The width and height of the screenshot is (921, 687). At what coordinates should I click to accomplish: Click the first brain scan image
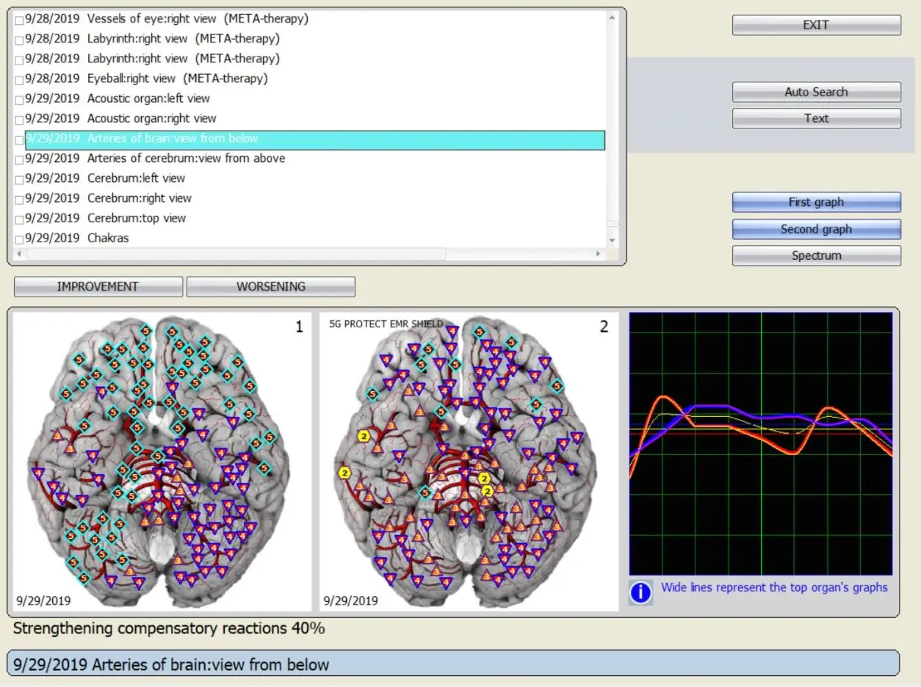(162, 462)
